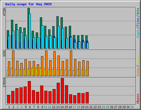Select day 29 on the date axis
The width and height of the screenshot is (141, 110).
click(x=124, y=107)
